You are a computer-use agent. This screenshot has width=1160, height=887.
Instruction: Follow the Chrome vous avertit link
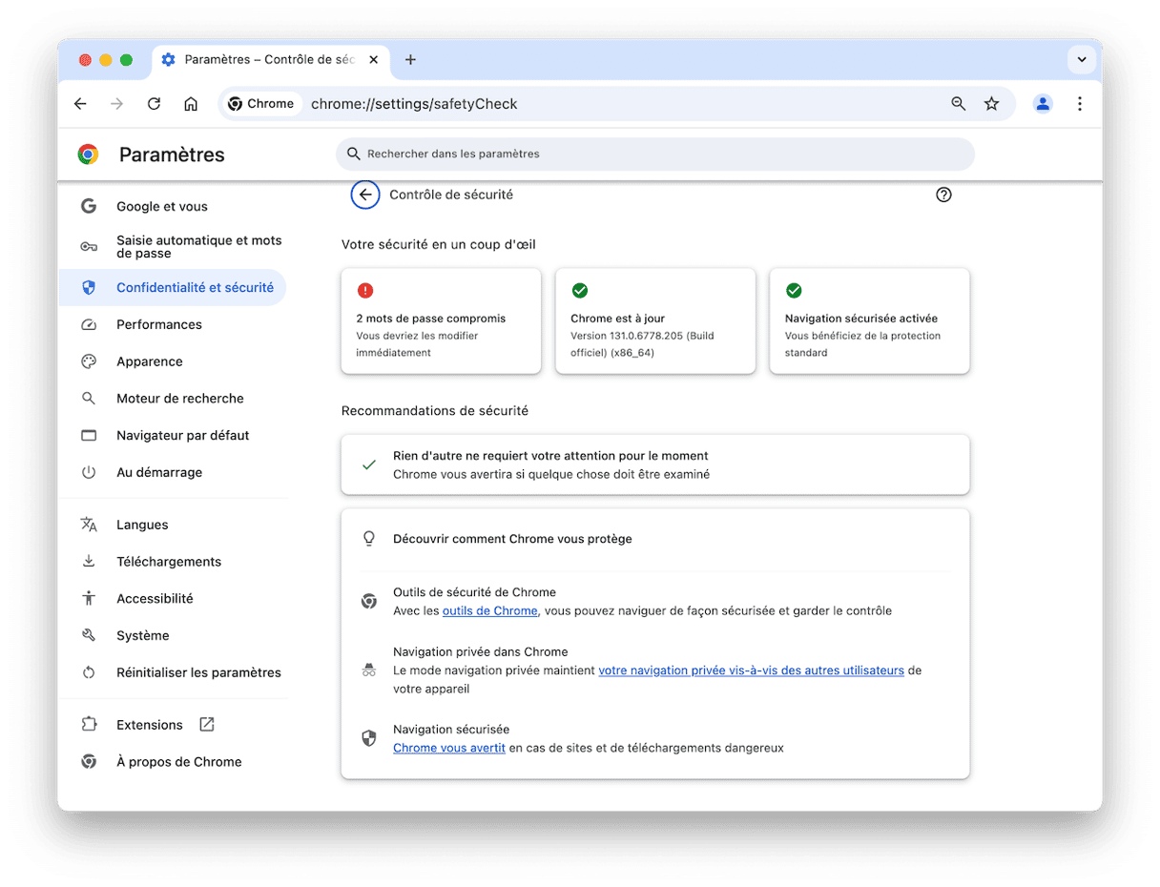tap(449, 748)
